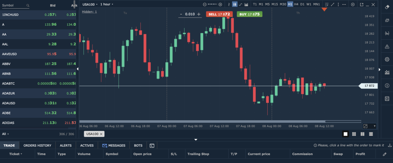Zoom in the chart with plus icon
The image size is (393, 163).
[220, 5]
